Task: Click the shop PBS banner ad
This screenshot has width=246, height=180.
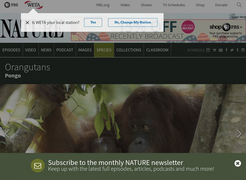Action: click(158, 30)
